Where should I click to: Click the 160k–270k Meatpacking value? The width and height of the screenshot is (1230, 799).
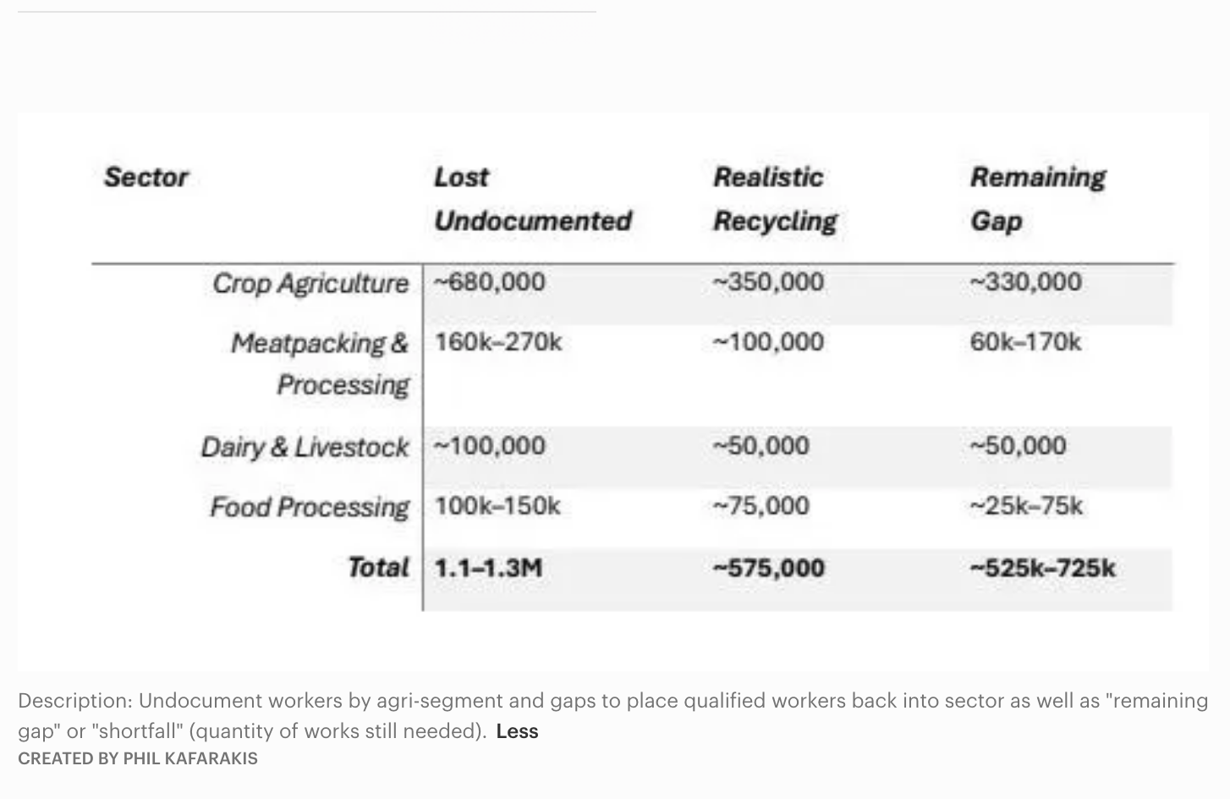click(x=497, y=342)
